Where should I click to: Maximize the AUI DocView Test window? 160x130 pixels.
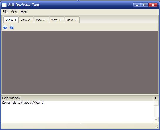pos(144,5)
